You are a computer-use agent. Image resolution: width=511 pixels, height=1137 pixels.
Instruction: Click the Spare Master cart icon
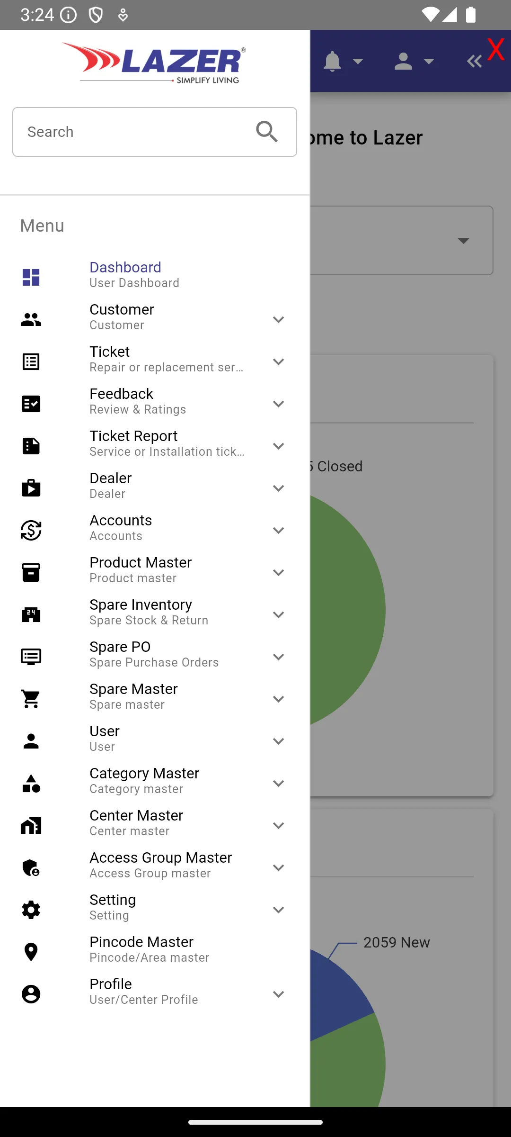click(x=31, y=699)
